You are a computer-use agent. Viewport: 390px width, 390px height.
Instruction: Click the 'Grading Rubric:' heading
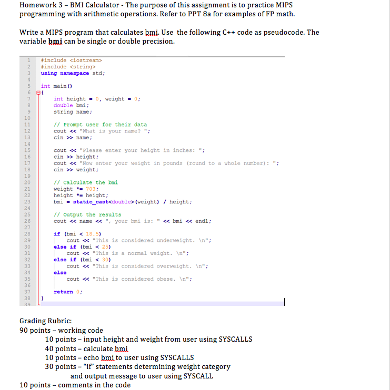pos(46,321)
